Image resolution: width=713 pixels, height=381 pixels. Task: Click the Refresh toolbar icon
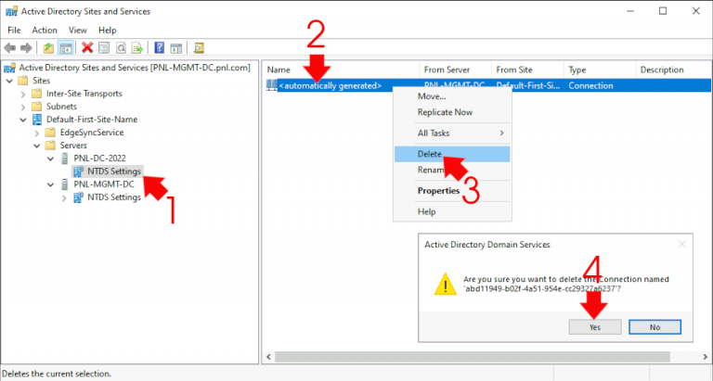pyautogui.click(x=121, y=47)
